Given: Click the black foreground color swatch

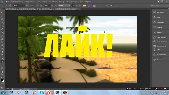Looking at the screenshot, I should (x=2, y=80).
